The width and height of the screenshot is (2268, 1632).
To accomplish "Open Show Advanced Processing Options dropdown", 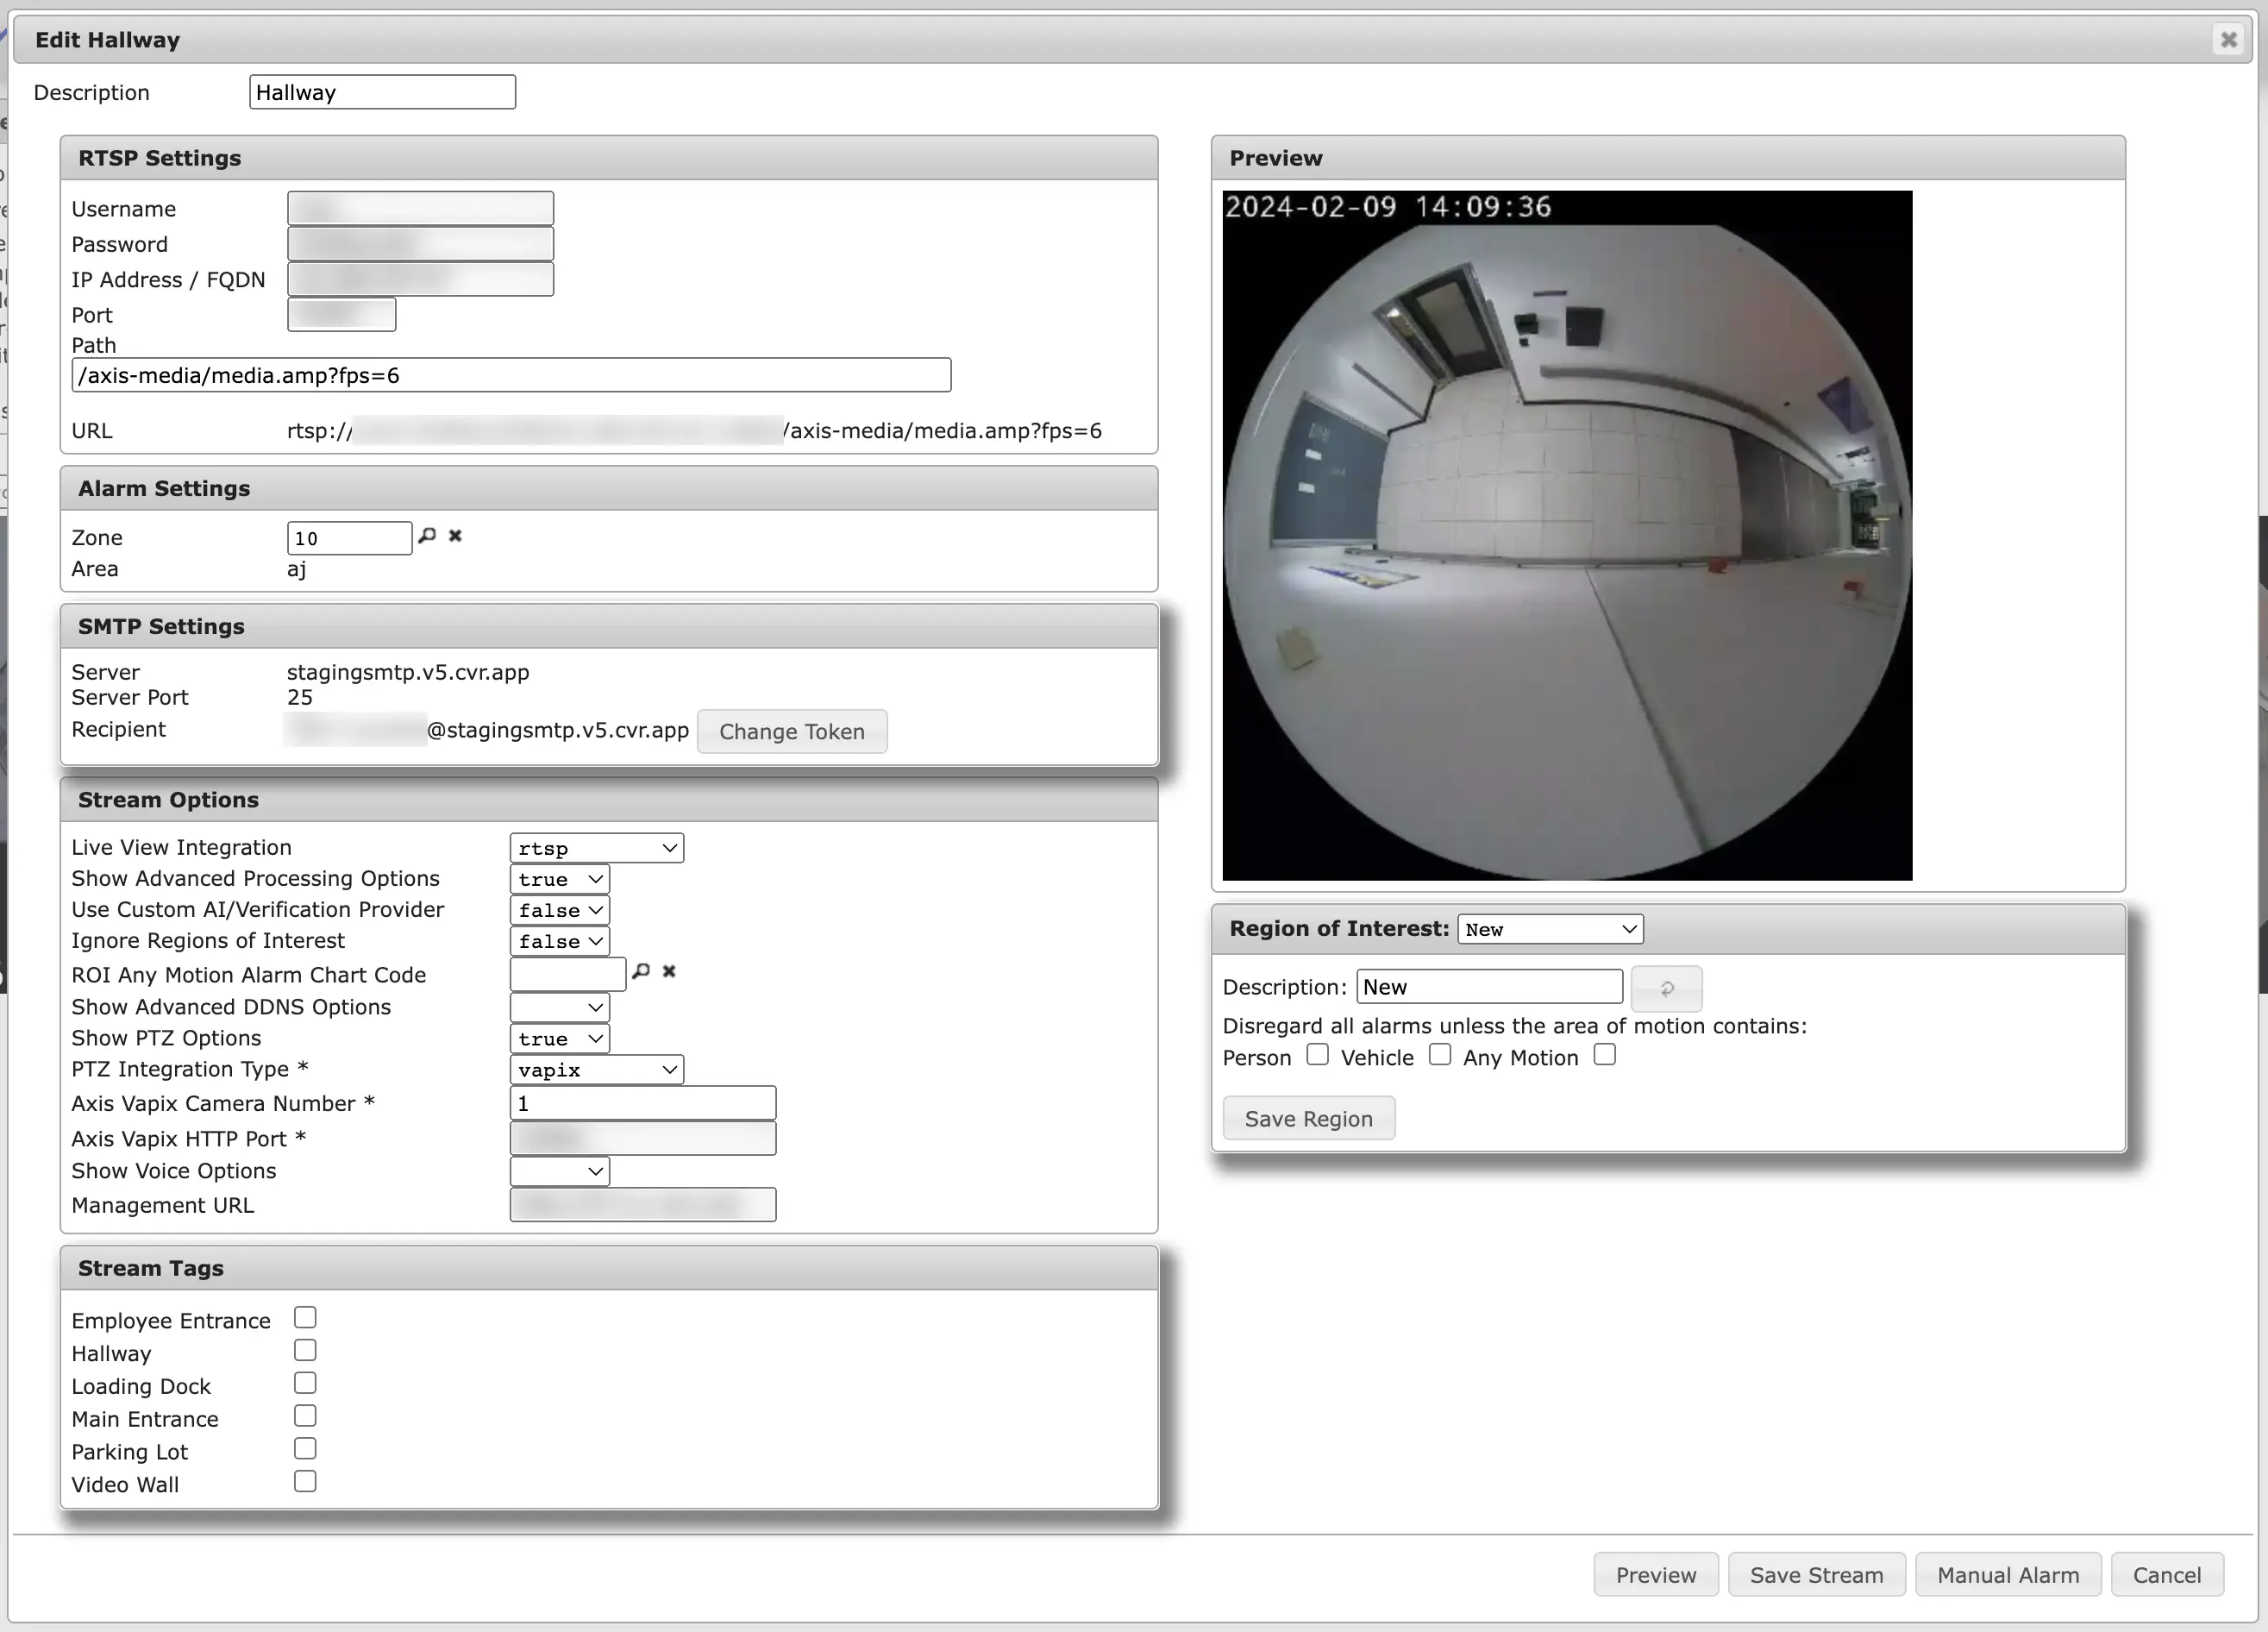I will (x=559, y=879).
